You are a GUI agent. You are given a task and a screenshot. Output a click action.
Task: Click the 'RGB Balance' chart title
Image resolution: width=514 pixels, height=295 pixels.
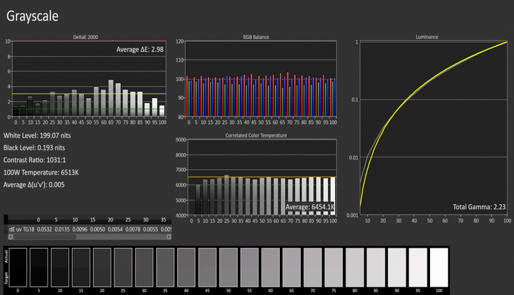[x=256, y=37]
